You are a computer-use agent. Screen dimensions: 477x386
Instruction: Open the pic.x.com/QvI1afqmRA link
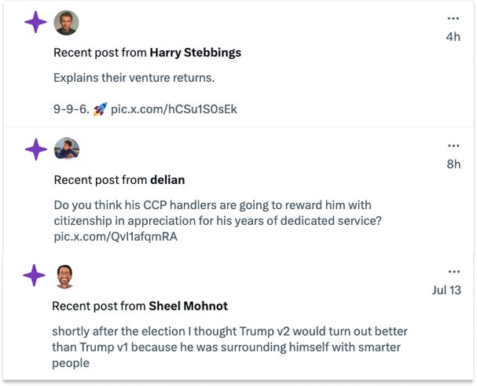click(x=116, y=237)
